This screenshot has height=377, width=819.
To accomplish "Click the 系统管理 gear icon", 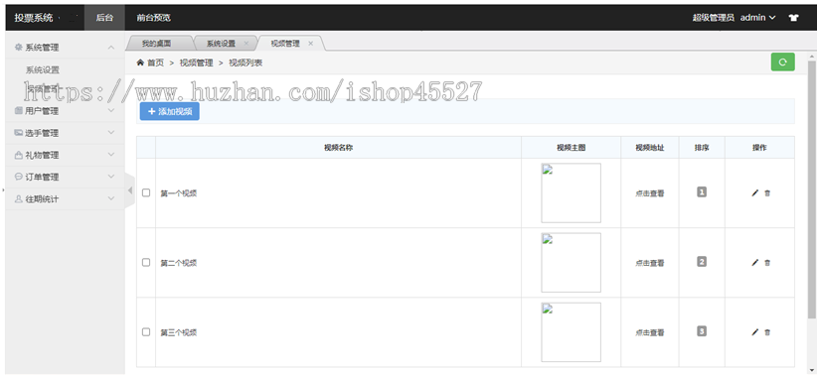I will coord(19,47).
